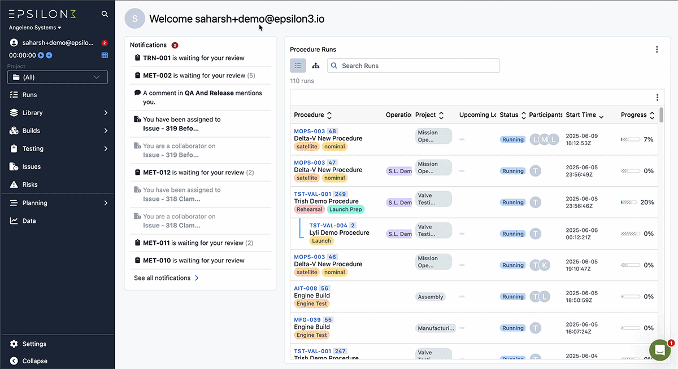Expand the Library submenu chevron
This screenshot has width=678, height=369.
click(x=106, y=113)
